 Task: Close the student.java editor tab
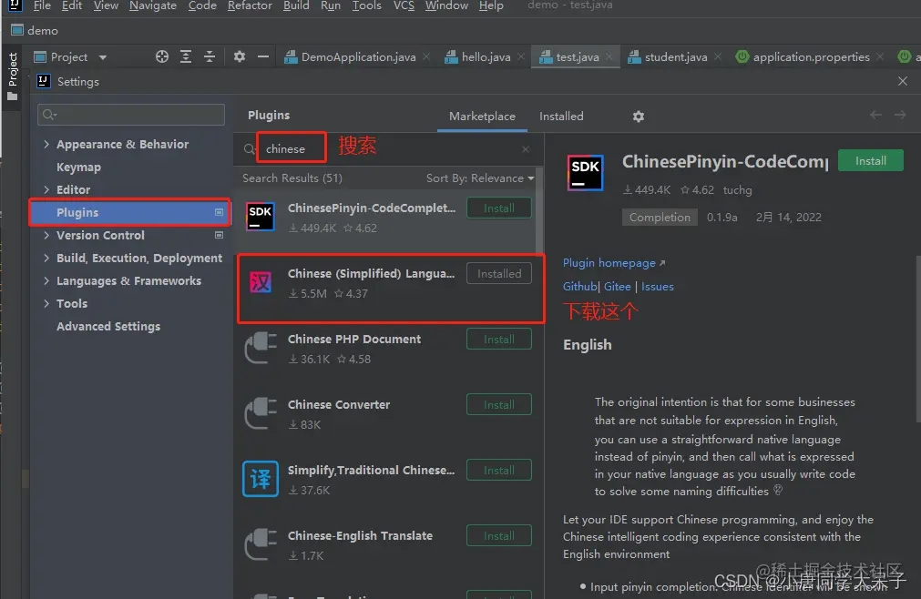point(718,56)
